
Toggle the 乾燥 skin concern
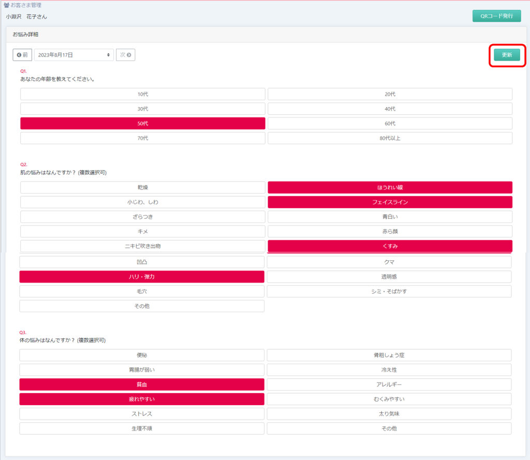coord(142,187)
